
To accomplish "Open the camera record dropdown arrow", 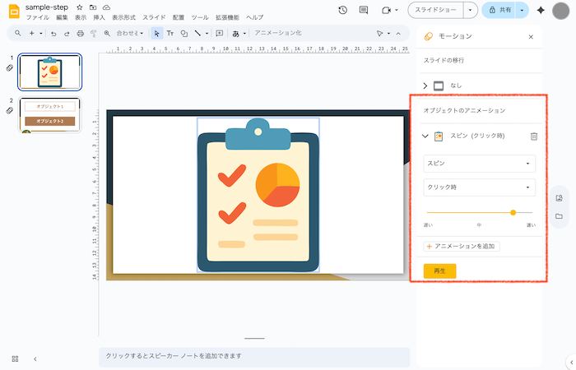I will (397, 10).
